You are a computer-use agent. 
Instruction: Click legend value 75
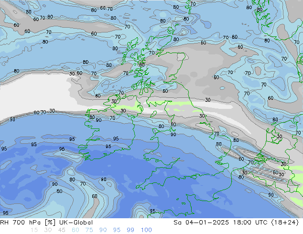click(x=89, y=230)
